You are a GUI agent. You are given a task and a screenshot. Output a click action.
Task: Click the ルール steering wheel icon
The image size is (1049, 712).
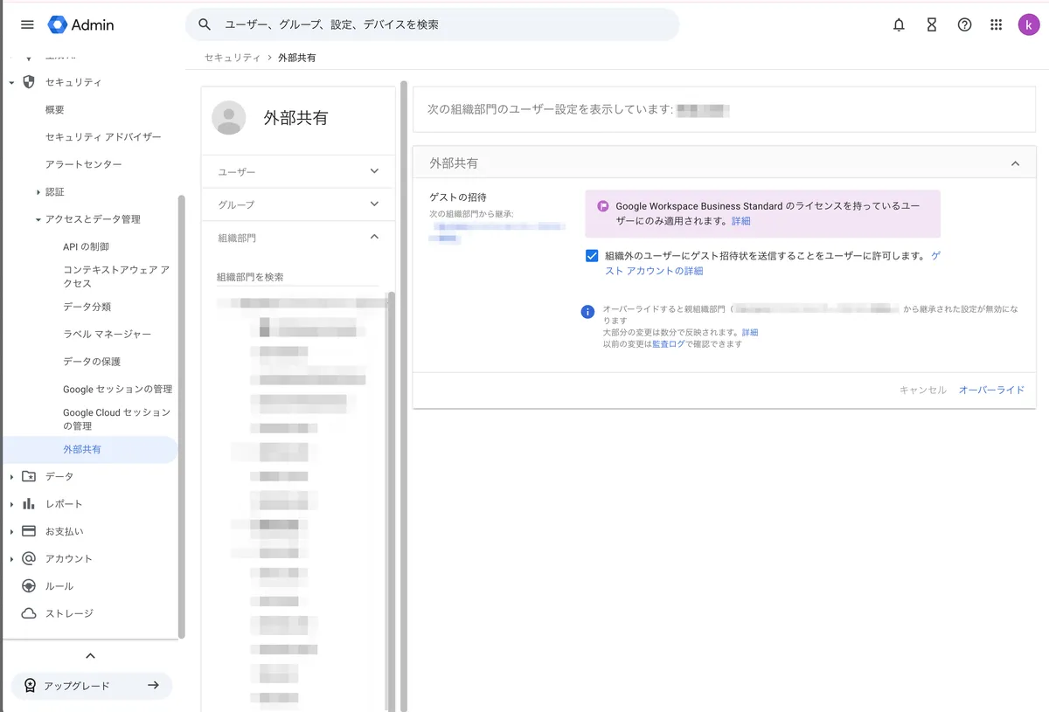coord(29,586)
